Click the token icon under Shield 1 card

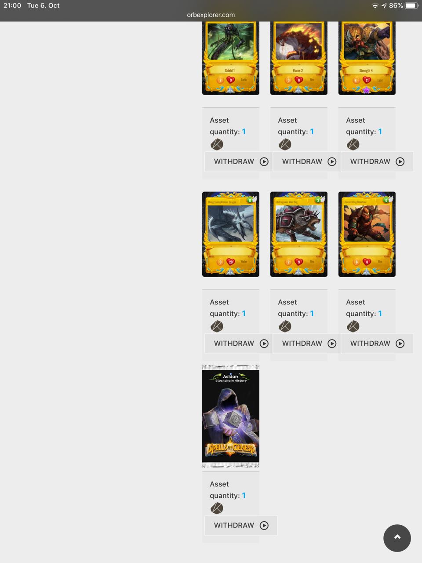pyautogui.click(x=217, y=144)
